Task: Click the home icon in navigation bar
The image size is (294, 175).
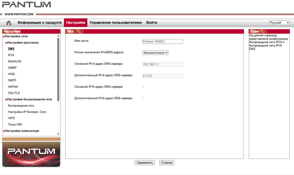Action: click(9, 23)
